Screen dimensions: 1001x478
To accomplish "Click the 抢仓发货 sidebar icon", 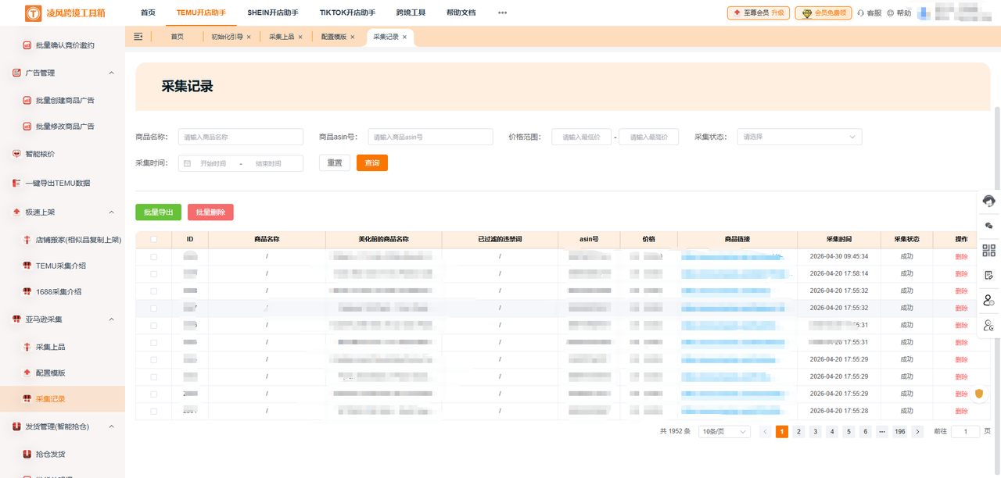I will pyautogui.click(x=27, y=454).
